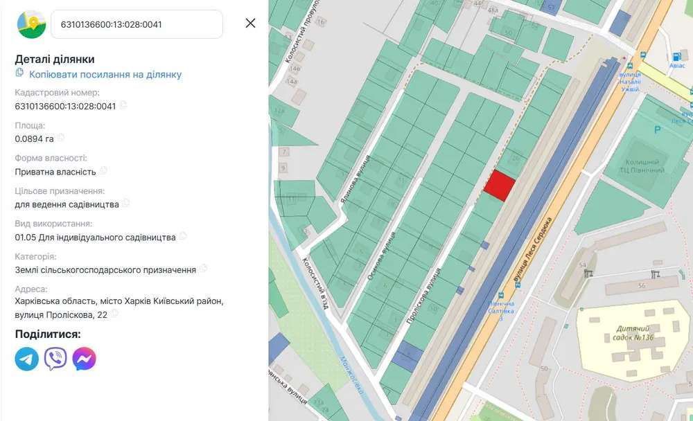693x421 pixels.
Task: Select the red highlighted parcel on map
Action: (x=499, y=186)
